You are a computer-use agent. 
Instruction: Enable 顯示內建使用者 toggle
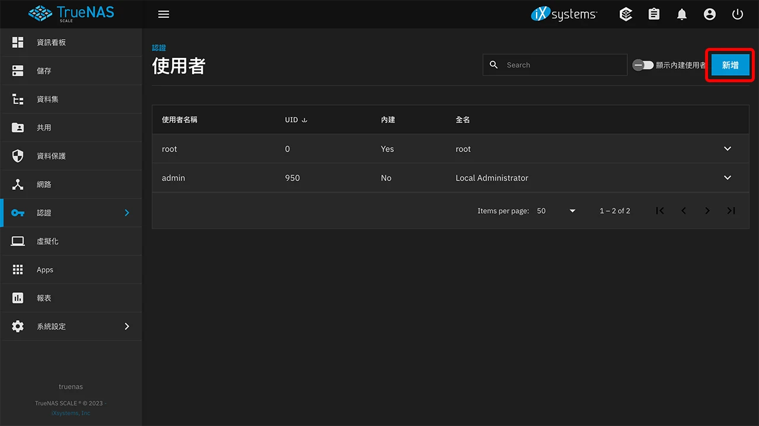(643, 65)
